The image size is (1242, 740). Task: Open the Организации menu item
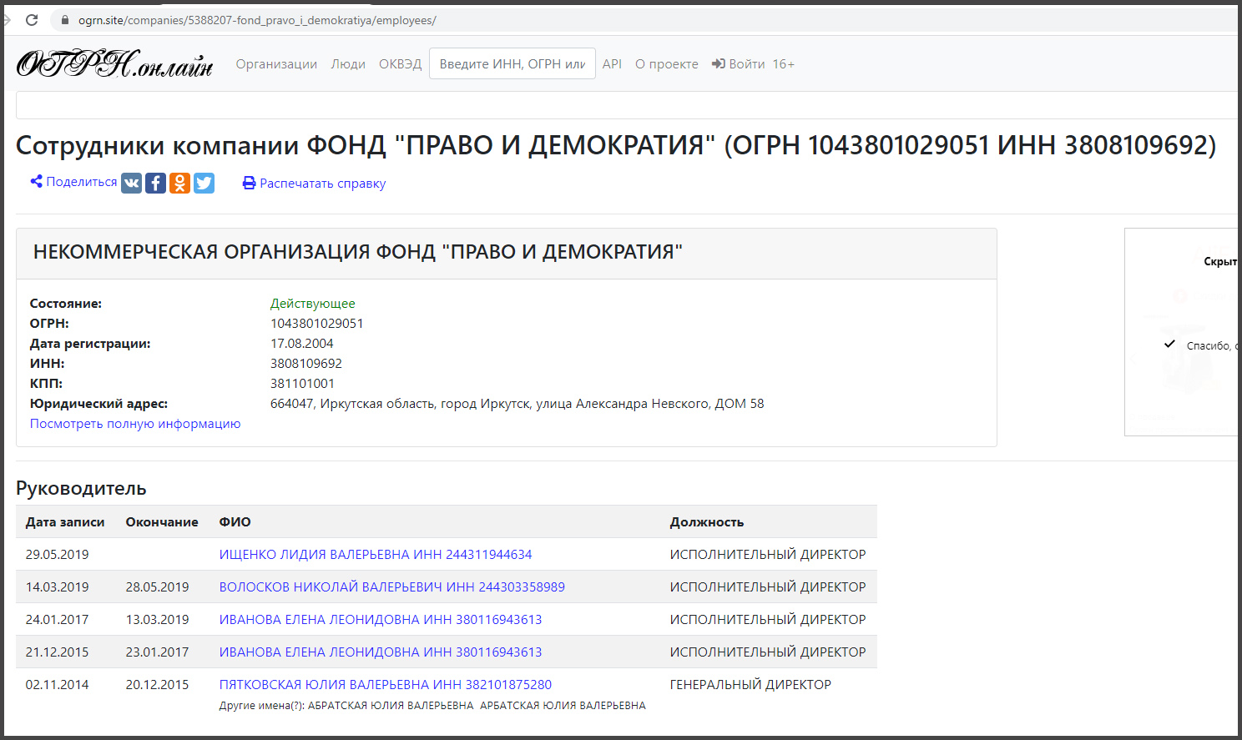pyautogui.click(x=276, y=64)
